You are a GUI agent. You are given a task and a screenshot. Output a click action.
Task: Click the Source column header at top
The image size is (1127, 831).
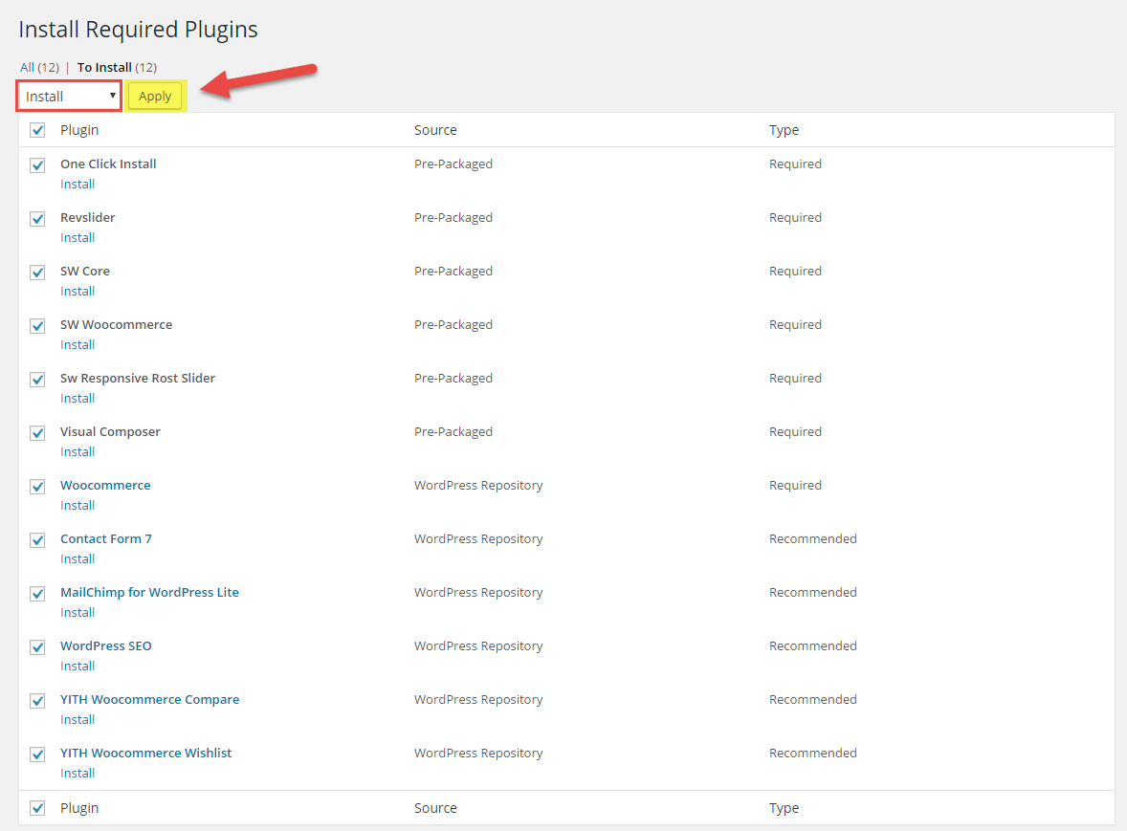[x=435, y=130]
